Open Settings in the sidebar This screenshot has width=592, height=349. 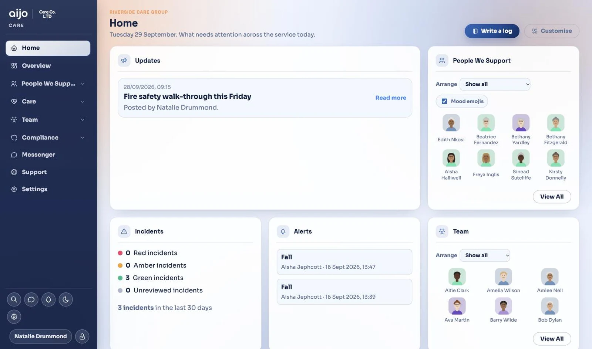click(x=48, y=189)
